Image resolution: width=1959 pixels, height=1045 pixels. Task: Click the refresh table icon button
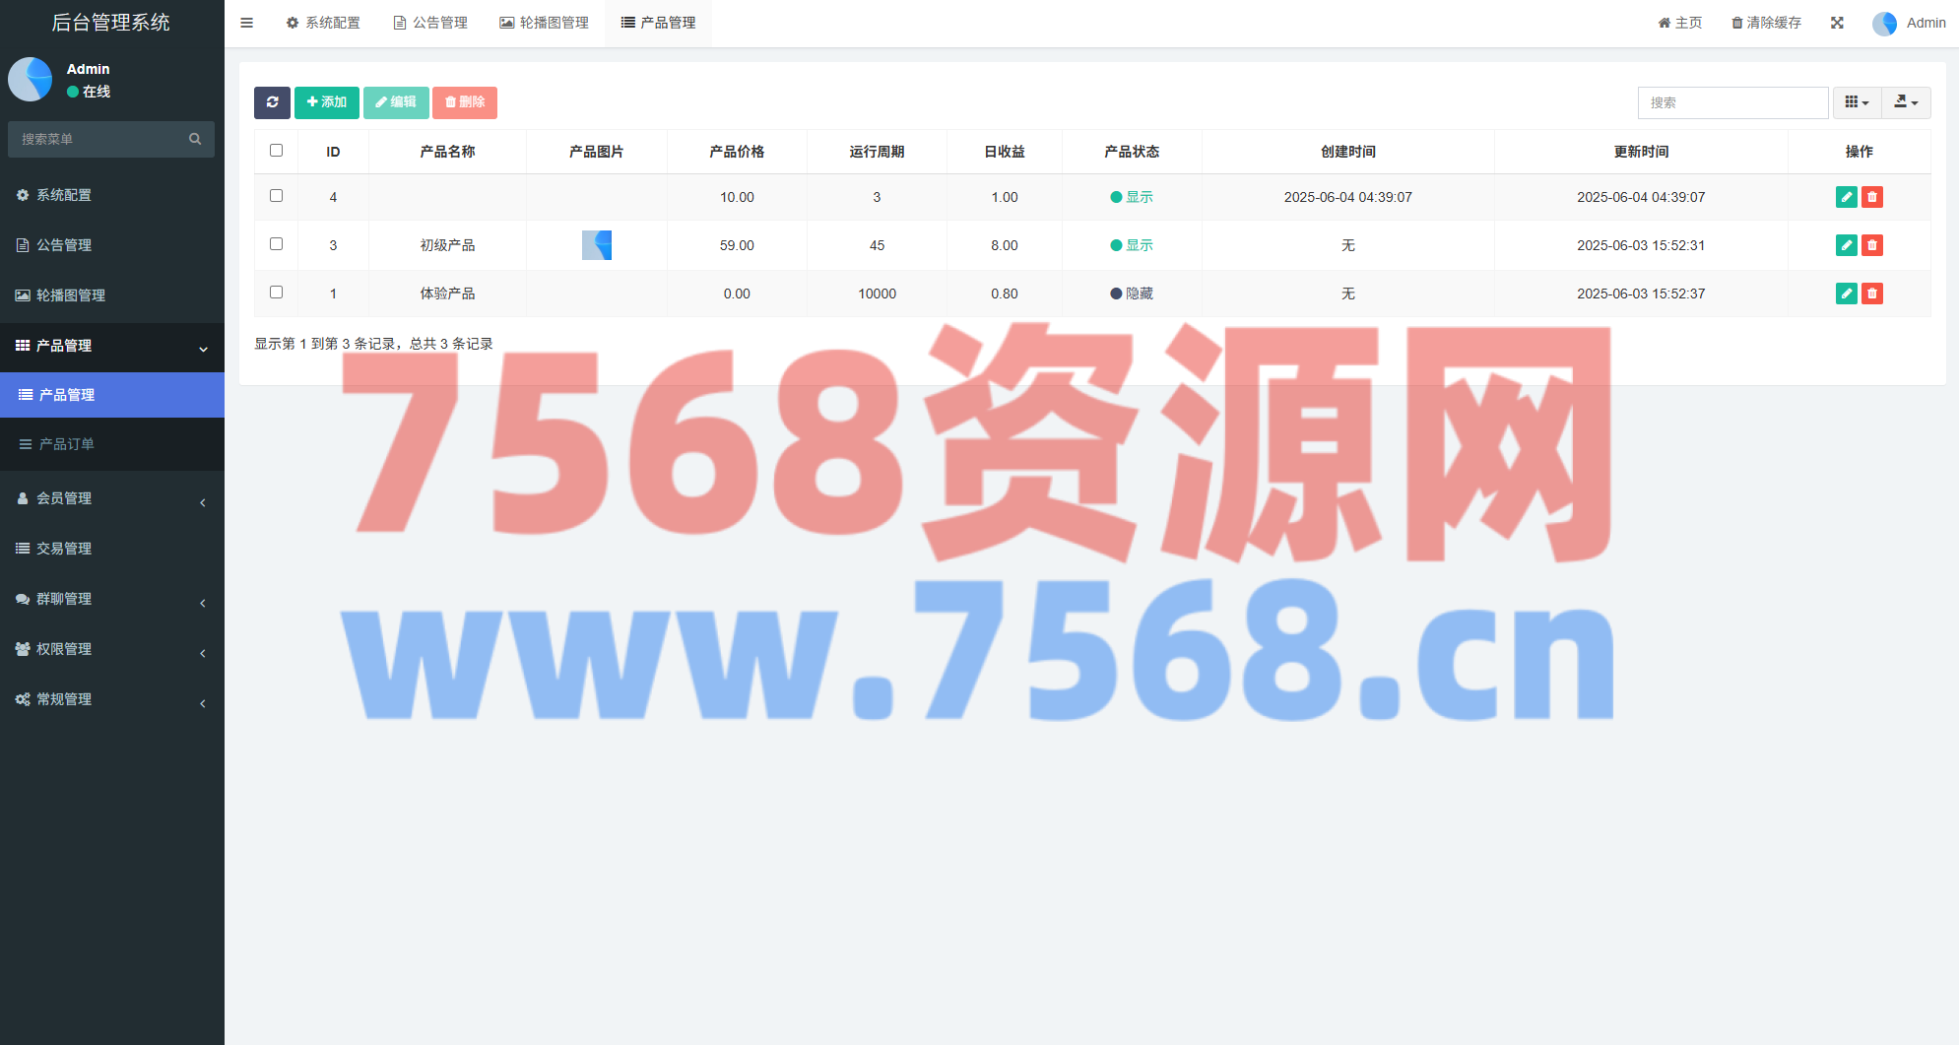pyautogui.click(x=272, y=102)
